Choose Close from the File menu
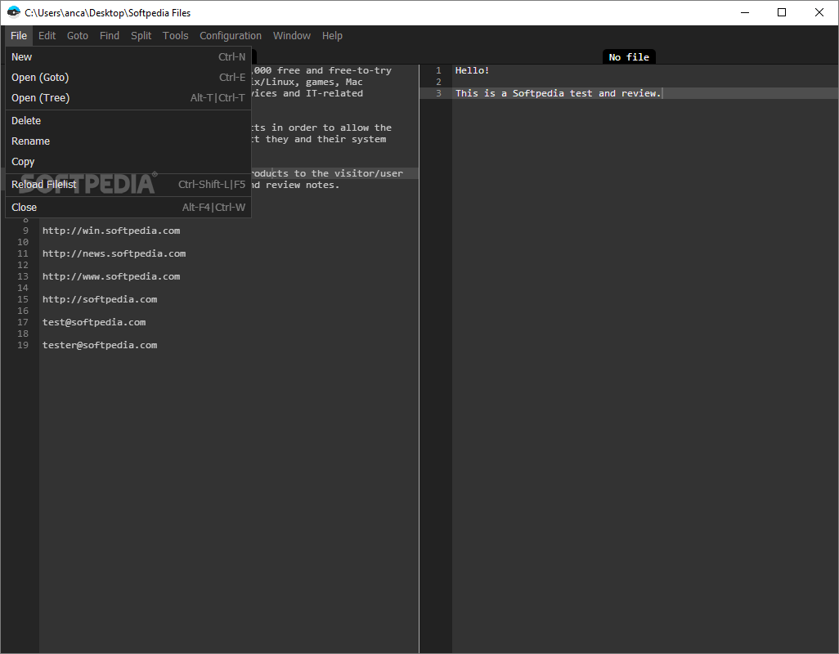The width and height of the screenshot is (839, 654). 128,208
